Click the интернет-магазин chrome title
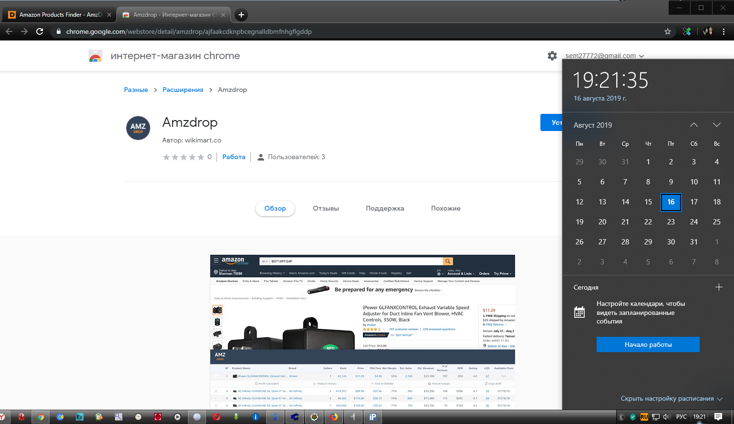The height and width of the screenshot is (424, 734). click(175, 56)
